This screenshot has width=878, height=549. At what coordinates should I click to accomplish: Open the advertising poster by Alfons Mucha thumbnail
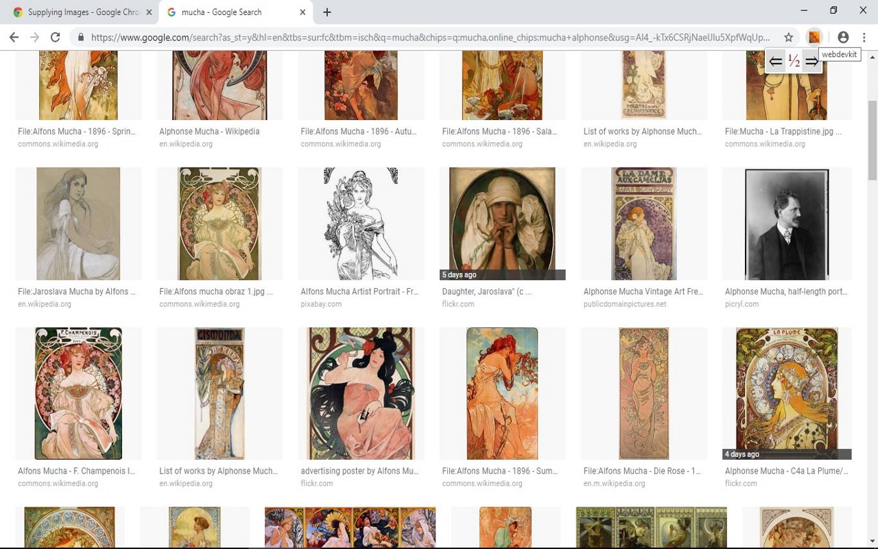[361, 393]
